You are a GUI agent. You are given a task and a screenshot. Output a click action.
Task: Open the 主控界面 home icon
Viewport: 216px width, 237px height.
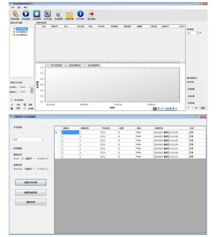[x=36, y=14]
